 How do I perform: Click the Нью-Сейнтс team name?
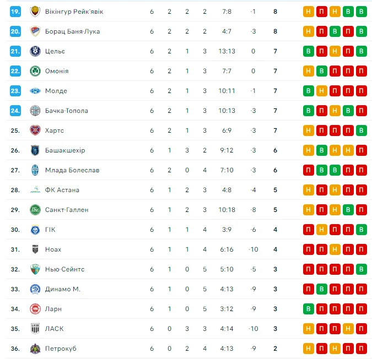tap(64, 269)
